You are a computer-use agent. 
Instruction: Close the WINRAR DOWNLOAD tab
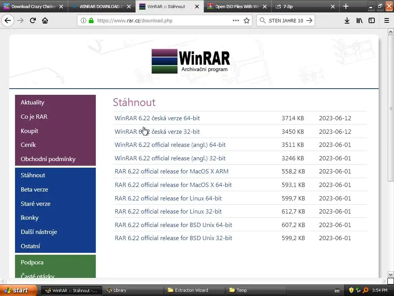tap(129, 7)
